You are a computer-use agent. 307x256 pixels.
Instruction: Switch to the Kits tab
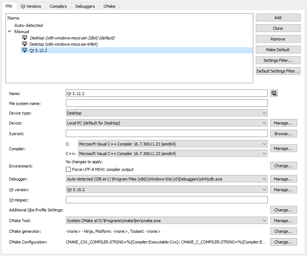pyautogui.click(x=9, y=6)
